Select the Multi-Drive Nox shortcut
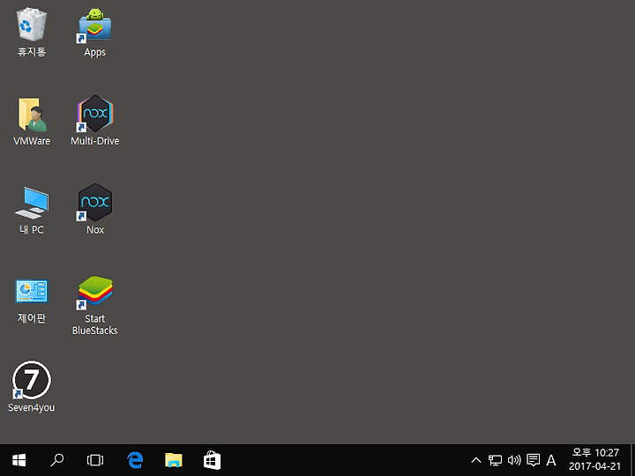This screenshot has width=635, height=476. coord(94,114)
